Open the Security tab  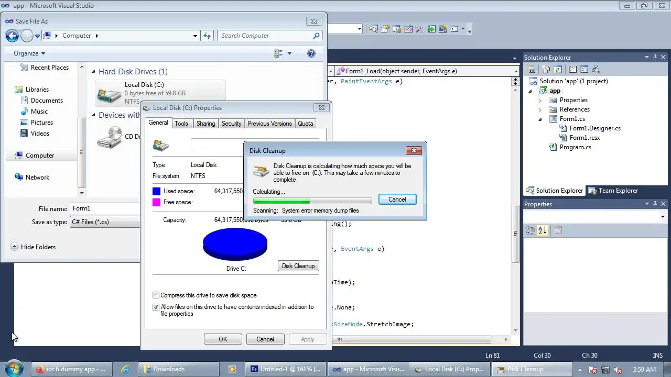[x=231, y=124]
